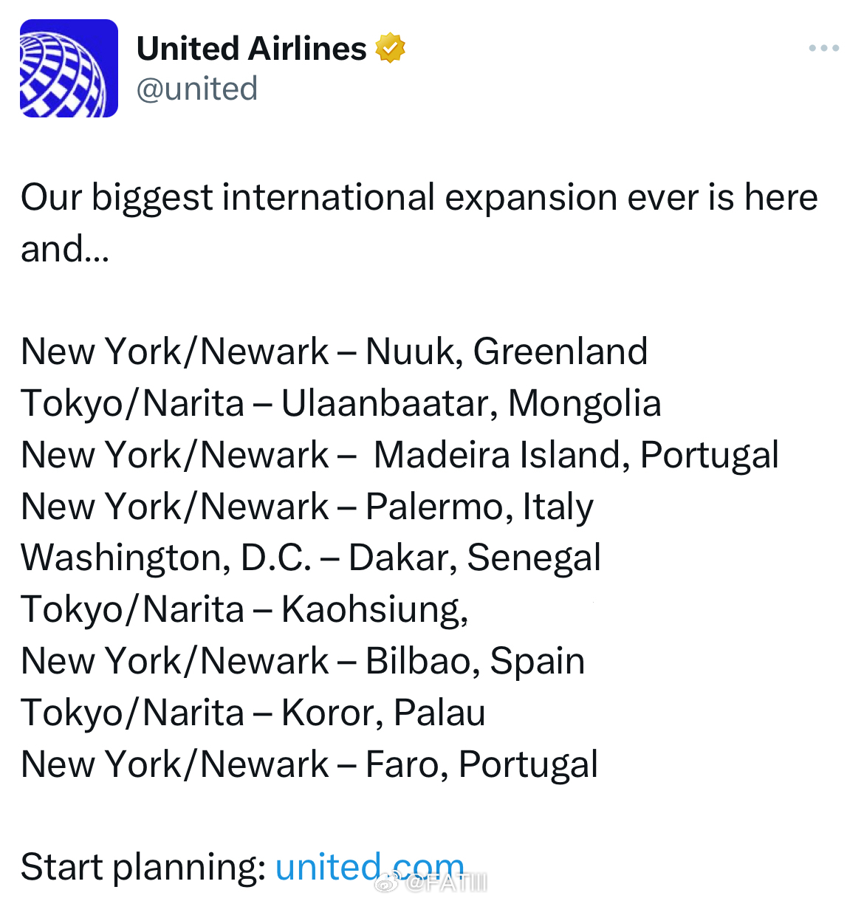Click the @united handle
The image size is (864, 901).
[197, 89]
